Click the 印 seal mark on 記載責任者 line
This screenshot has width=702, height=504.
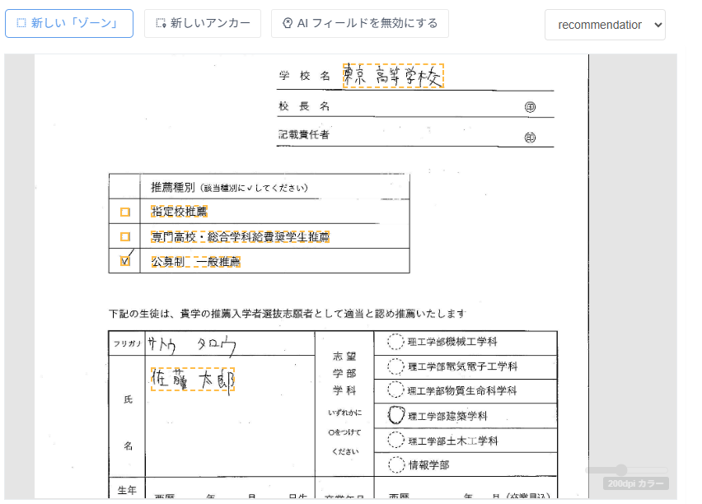(530, 138)
